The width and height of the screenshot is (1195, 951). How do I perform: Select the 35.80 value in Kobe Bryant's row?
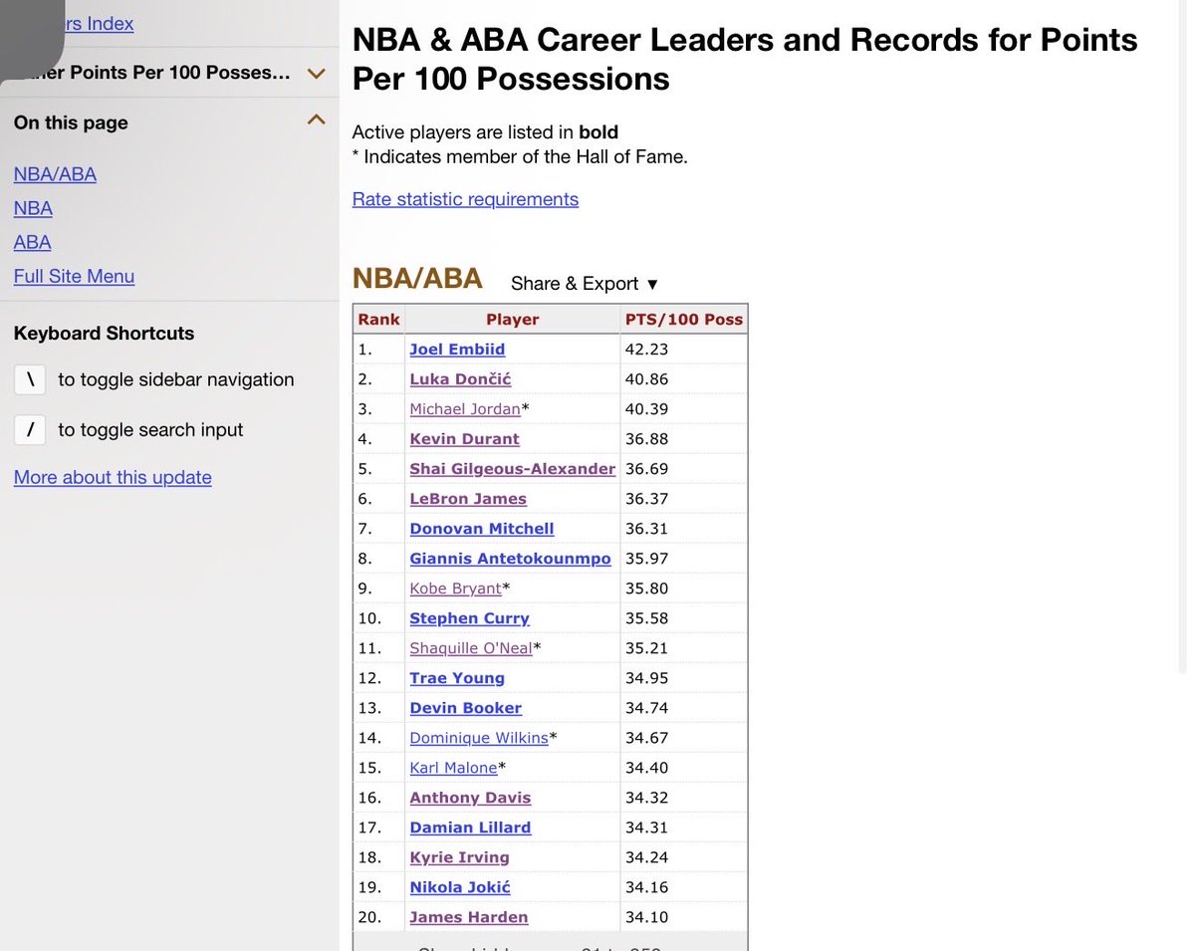[646, 589]
